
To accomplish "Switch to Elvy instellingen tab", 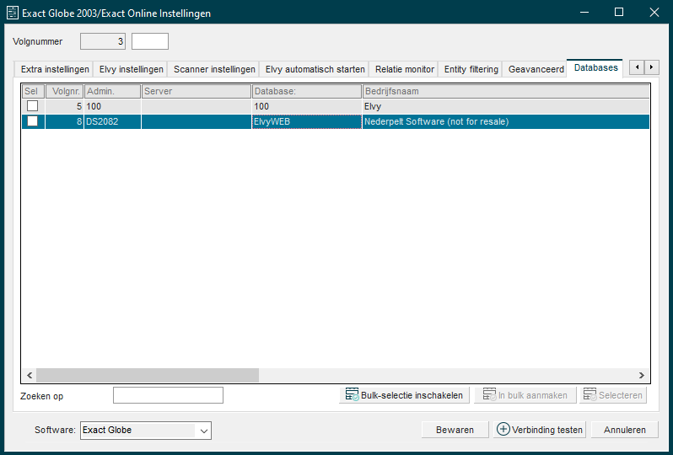I will point(131,69).
